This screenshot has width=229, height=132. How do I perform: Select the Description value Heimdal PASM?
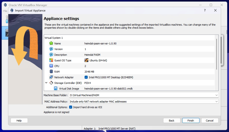click(92, 55)
